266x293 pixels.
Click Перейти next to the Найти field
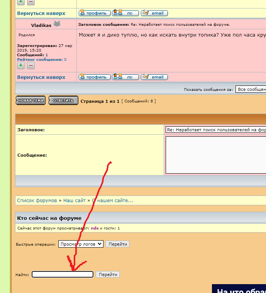[108, 275]
